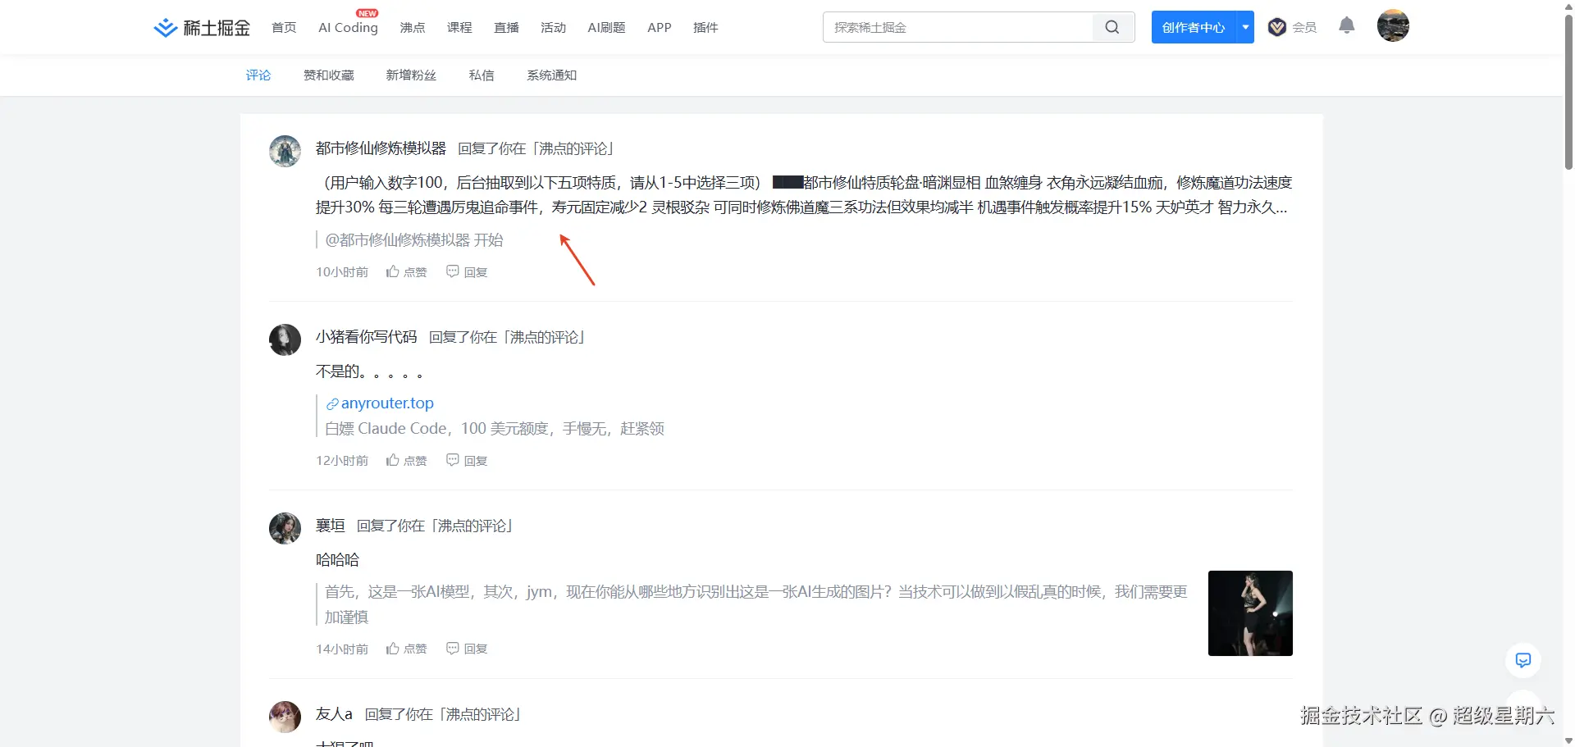The image size is (1575, 747).
Task: Click the 创作者中心 button
Action: tap(1194, 26)
